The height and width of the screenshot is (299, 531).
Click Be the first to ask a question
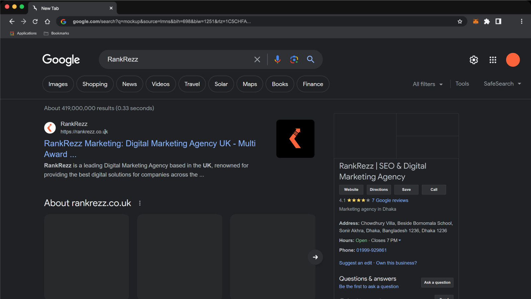(369, 286)
